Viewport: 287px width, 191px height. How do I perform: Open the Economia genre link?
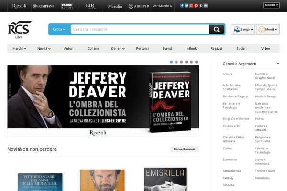(230, 159)
